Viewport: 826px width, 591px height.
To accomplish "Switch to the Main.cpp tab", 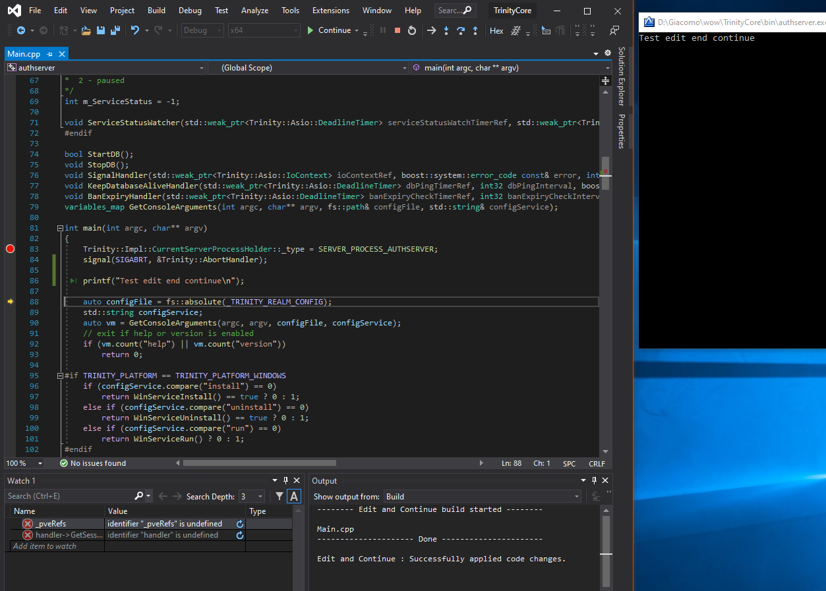I will coord(25,53).
